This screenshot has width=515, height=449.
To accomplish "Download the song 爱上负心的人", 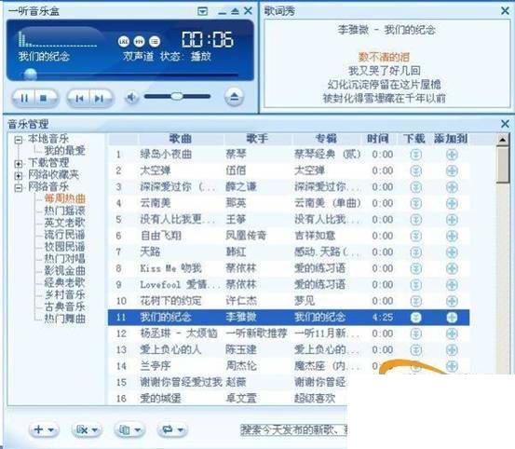I will pyautogui.click(x=415, y=350).
